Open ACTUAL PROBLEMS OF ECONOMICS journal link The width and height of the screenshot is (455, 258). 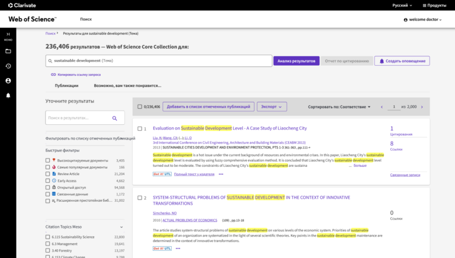tap(190, 220)
